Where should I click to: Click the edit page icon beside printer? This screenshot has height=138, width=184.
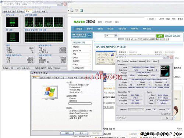tap(77, 11)
